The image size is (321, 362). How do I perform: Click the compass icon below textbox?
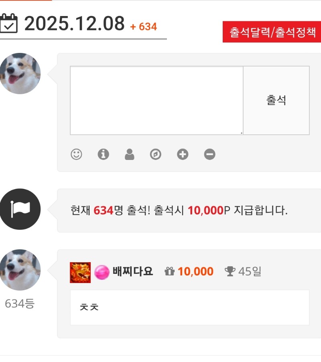click(156, 154)
